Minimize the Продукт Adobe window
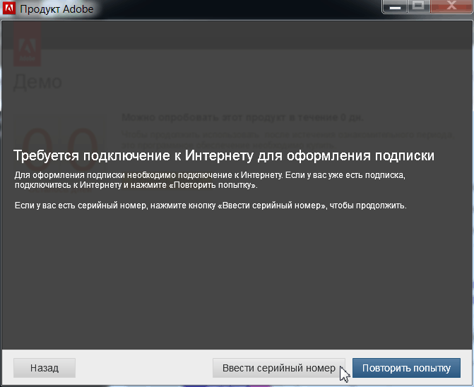 (x=395, y=6)
